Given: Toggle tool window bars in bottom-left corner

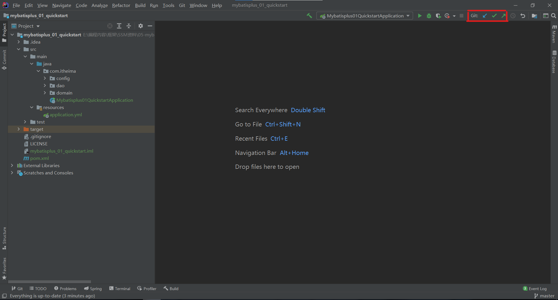Looking at the screenshot, I should point(4,296).
